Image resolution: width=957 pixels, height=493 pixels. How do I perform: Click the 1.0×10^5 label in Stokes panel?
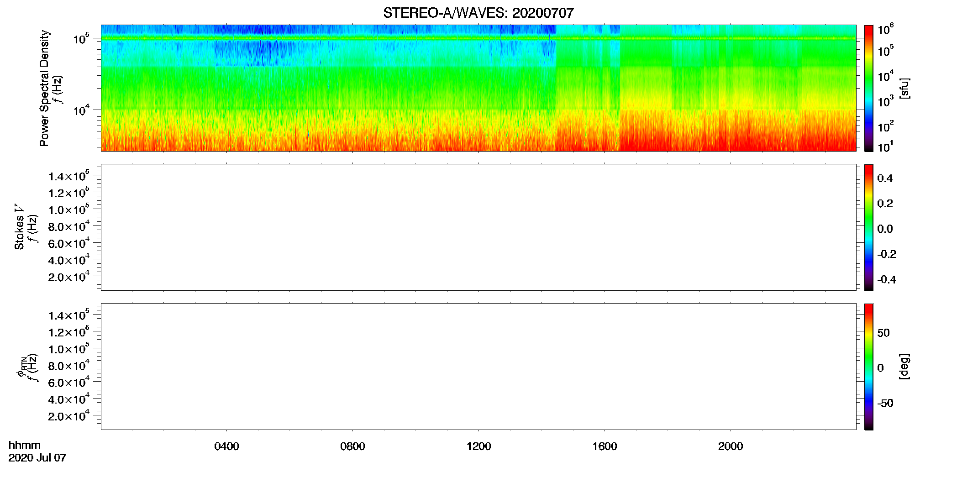click(69, 209)
